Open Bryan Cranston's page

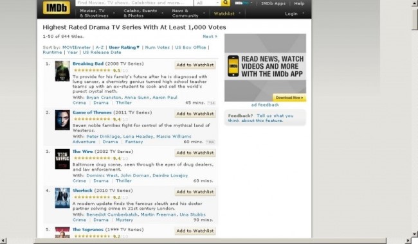pyautogui.click(x=104, y=98)
